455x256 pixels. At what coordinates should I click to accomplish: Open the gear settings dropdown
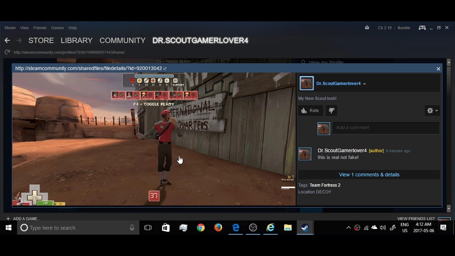point(432,111)
